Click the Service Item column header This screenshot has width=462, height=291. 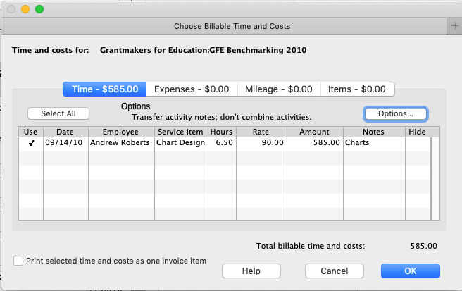[181, 132]
